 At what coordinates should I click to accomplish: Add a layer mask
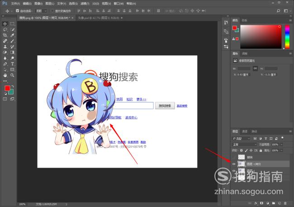pyautogui.click(x=262, y=203)
